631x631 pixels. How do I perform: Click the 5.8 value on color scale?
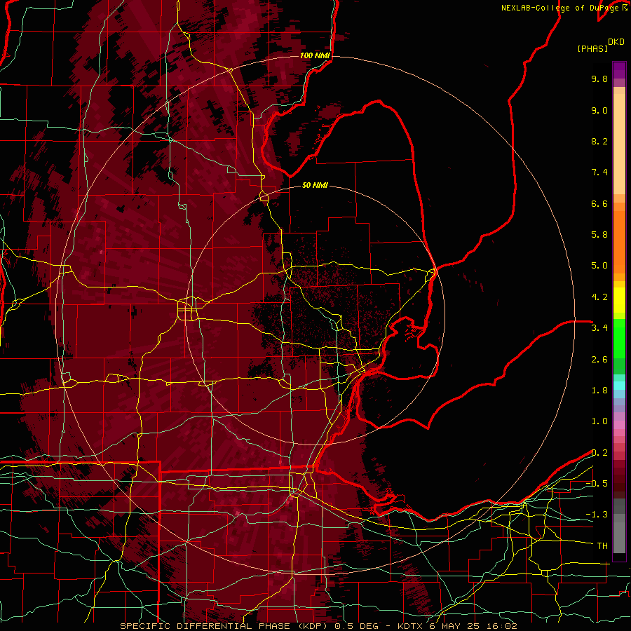(599, 235)
